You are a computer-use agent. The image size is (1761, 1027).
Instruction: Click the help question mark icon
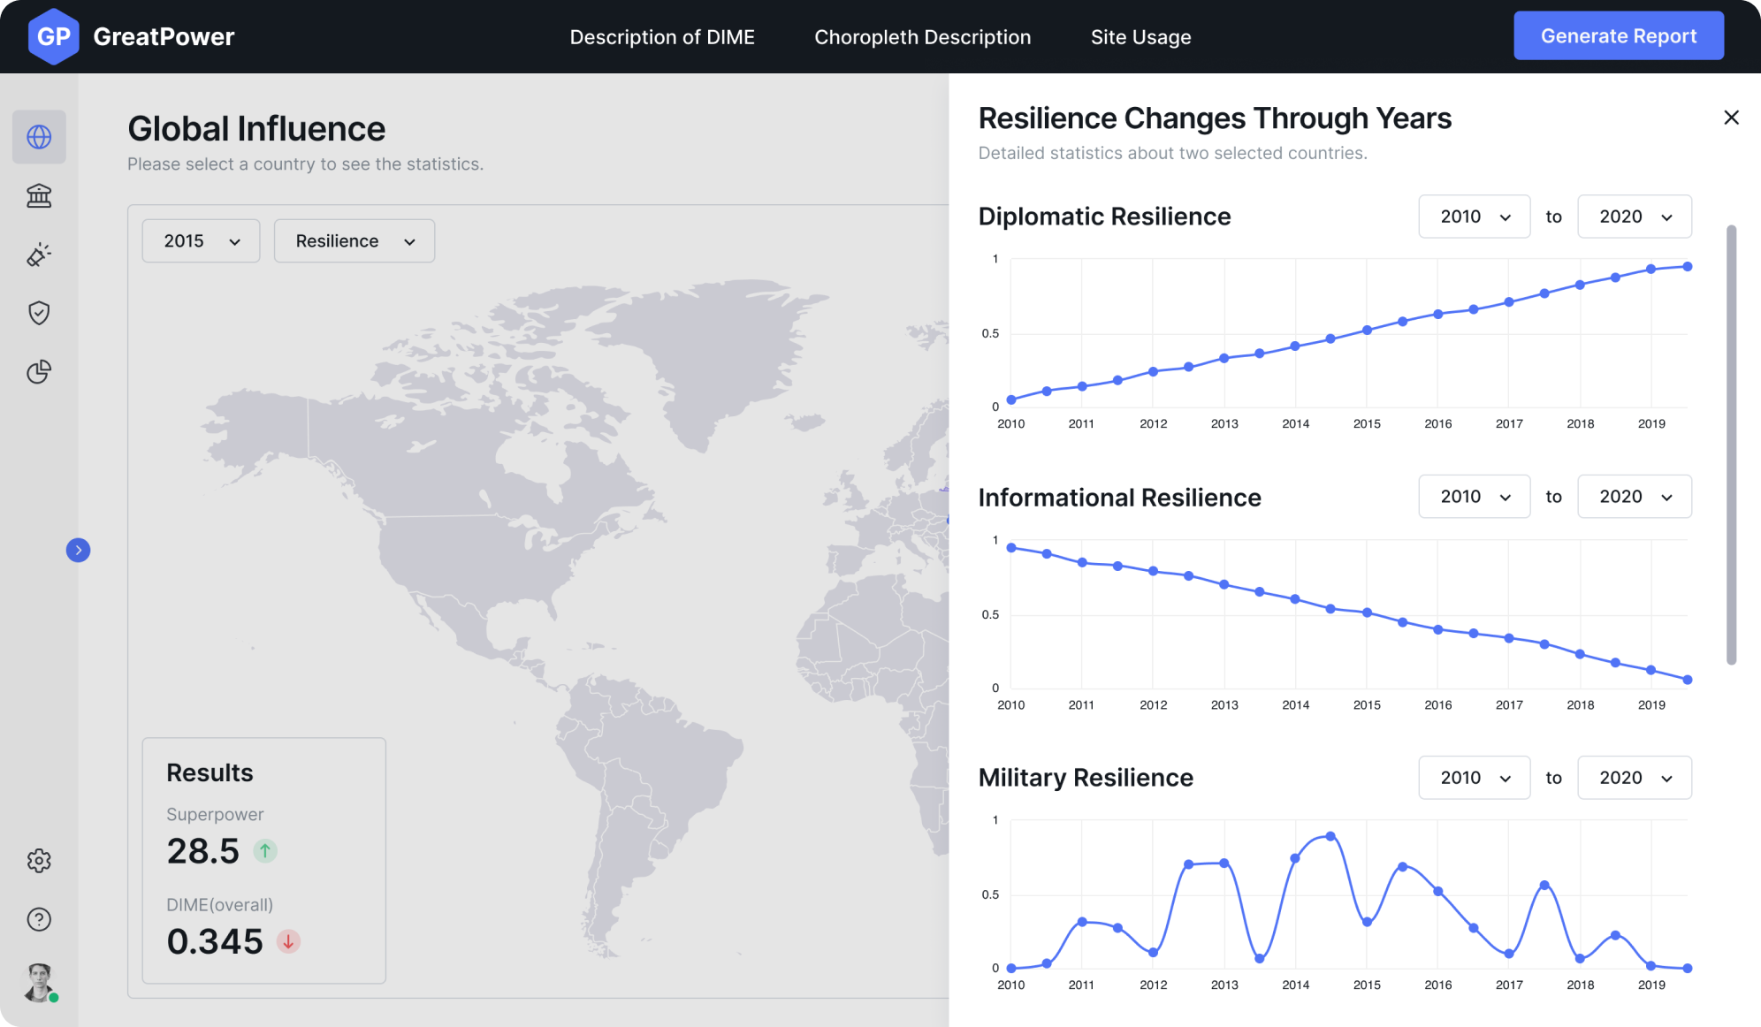pyautogui.click(x=39, y=919)
